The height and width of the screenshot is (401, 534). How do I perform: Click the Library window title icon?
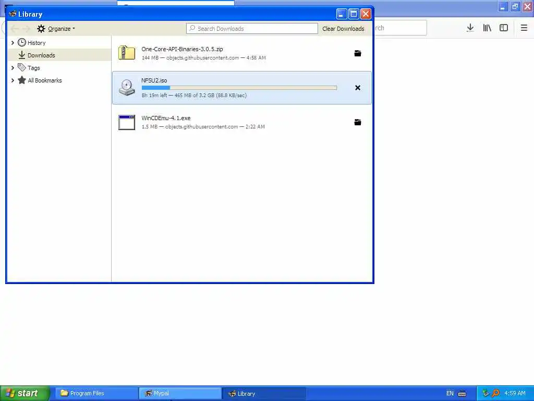[13, 14]
